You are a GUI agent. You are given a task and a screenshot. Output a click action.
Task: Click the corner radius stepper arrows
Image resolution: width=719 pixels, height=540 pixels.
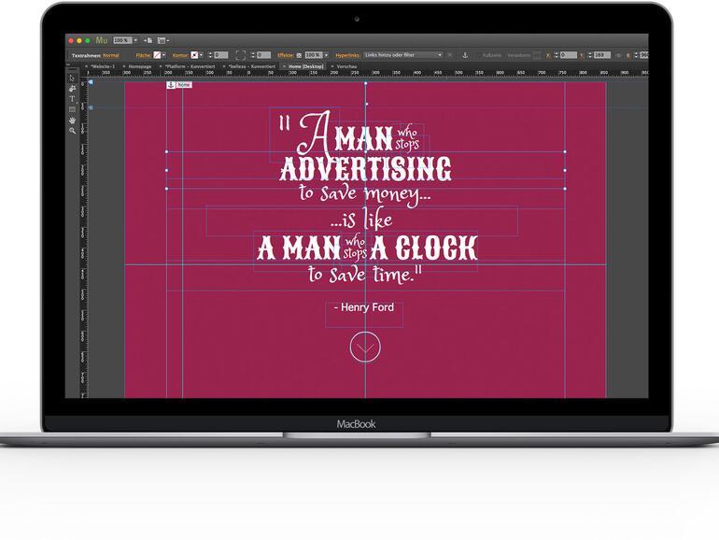point(253,55)
